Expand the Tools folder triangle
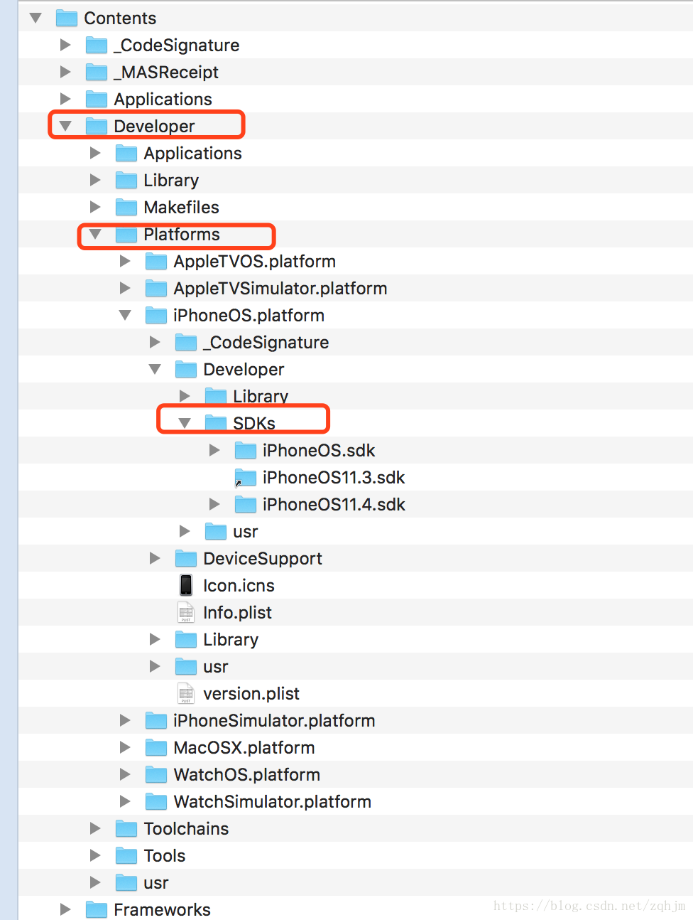This screenshot has height=920, width=693. coord(95,855)
